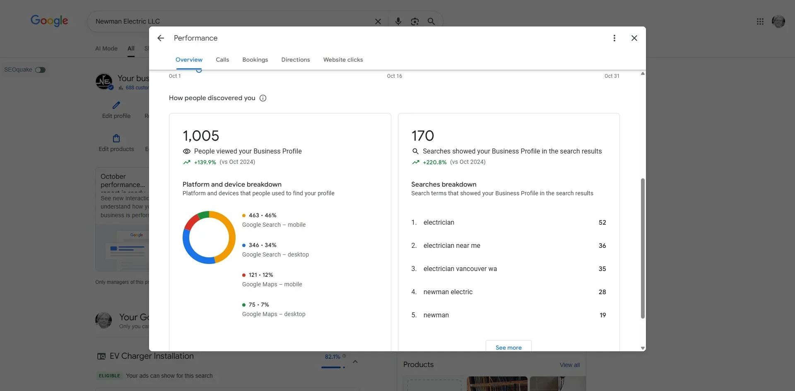
Task: Click See more under Searches breakdown
Action: [x=508, y=347]
